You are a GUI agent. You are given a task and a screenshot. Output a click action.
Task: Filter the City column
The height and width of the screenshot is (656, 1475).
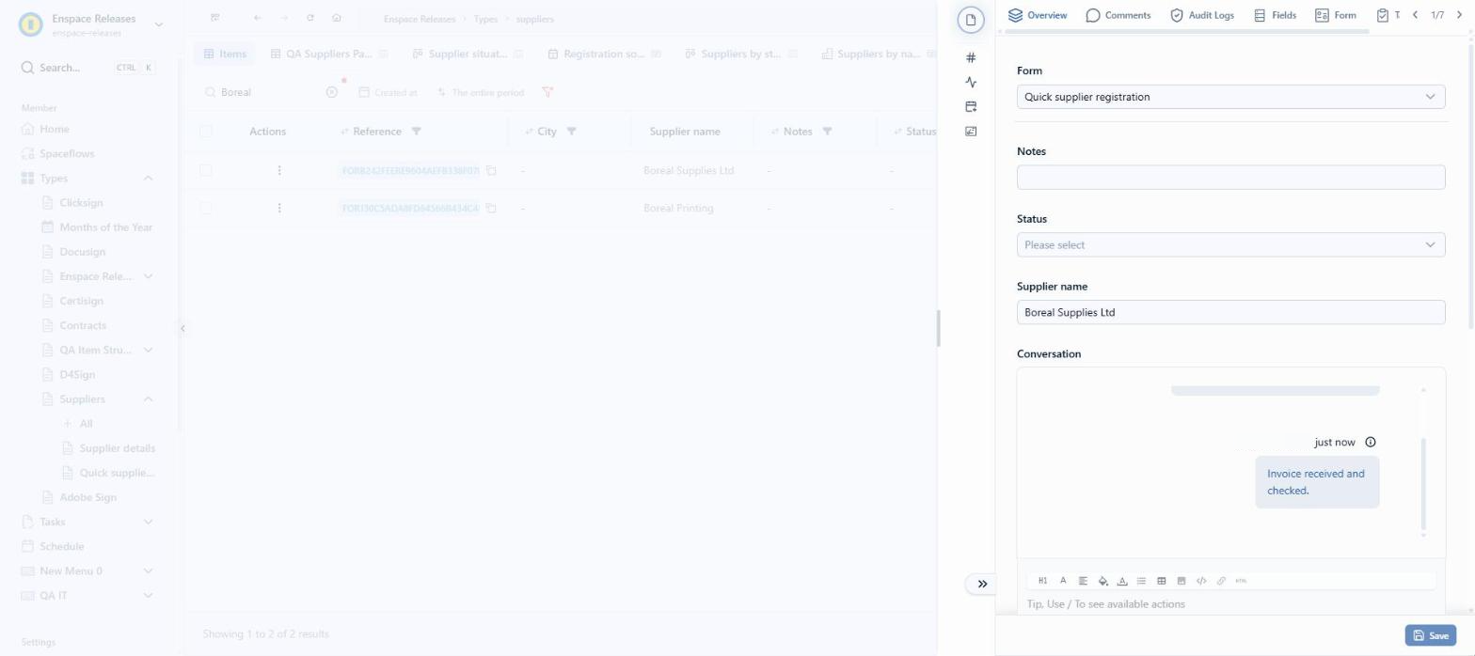point(571,132)
